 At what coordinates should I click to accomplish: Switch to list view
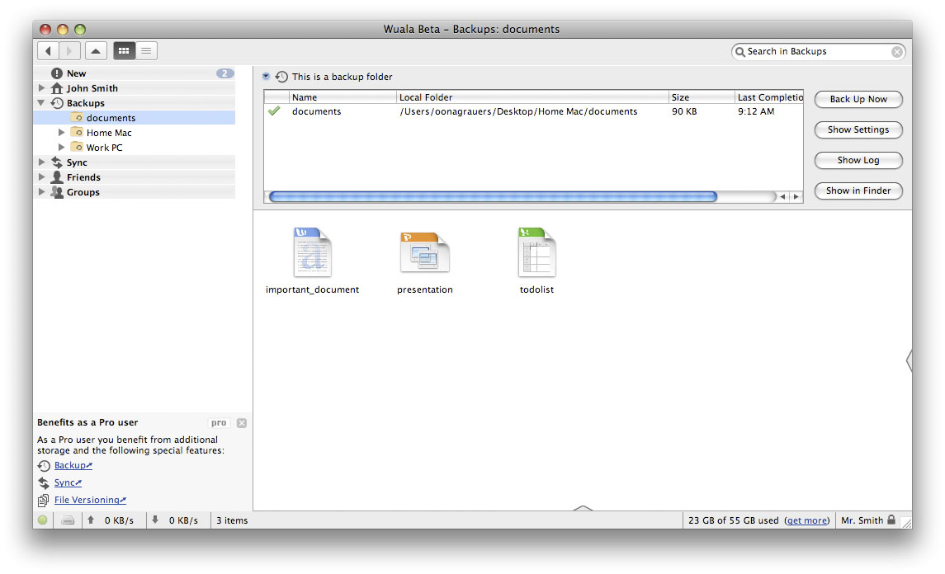(x=146, y=51)
